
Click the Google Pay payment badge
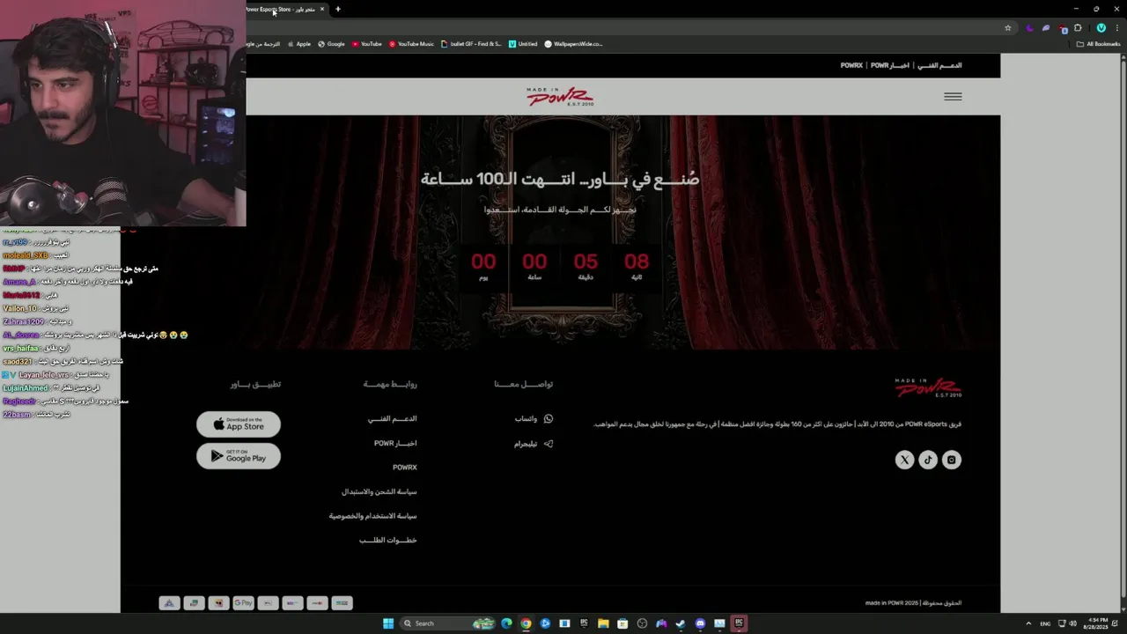click(x=243, y=603)
